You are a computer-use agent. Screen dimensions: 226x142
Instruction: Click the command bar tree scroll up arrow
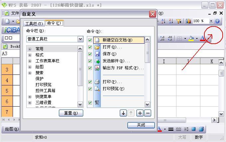[80, 49]
